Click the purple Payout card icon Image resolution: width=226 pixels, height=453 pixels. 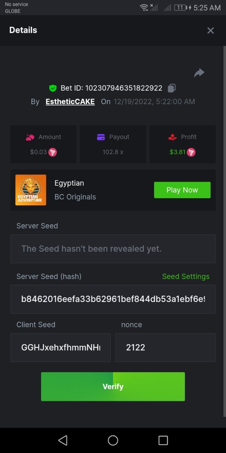pos(101,137)
